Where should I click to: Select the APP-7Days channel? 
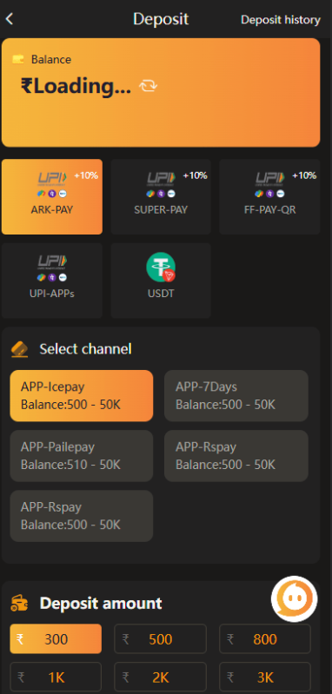click(236, 396)
